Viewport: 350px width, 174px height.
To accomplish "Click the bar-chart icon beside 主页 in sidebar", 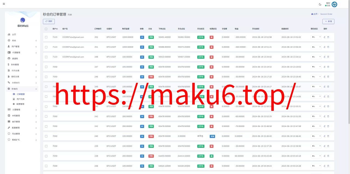I will [x=9, y=34].
